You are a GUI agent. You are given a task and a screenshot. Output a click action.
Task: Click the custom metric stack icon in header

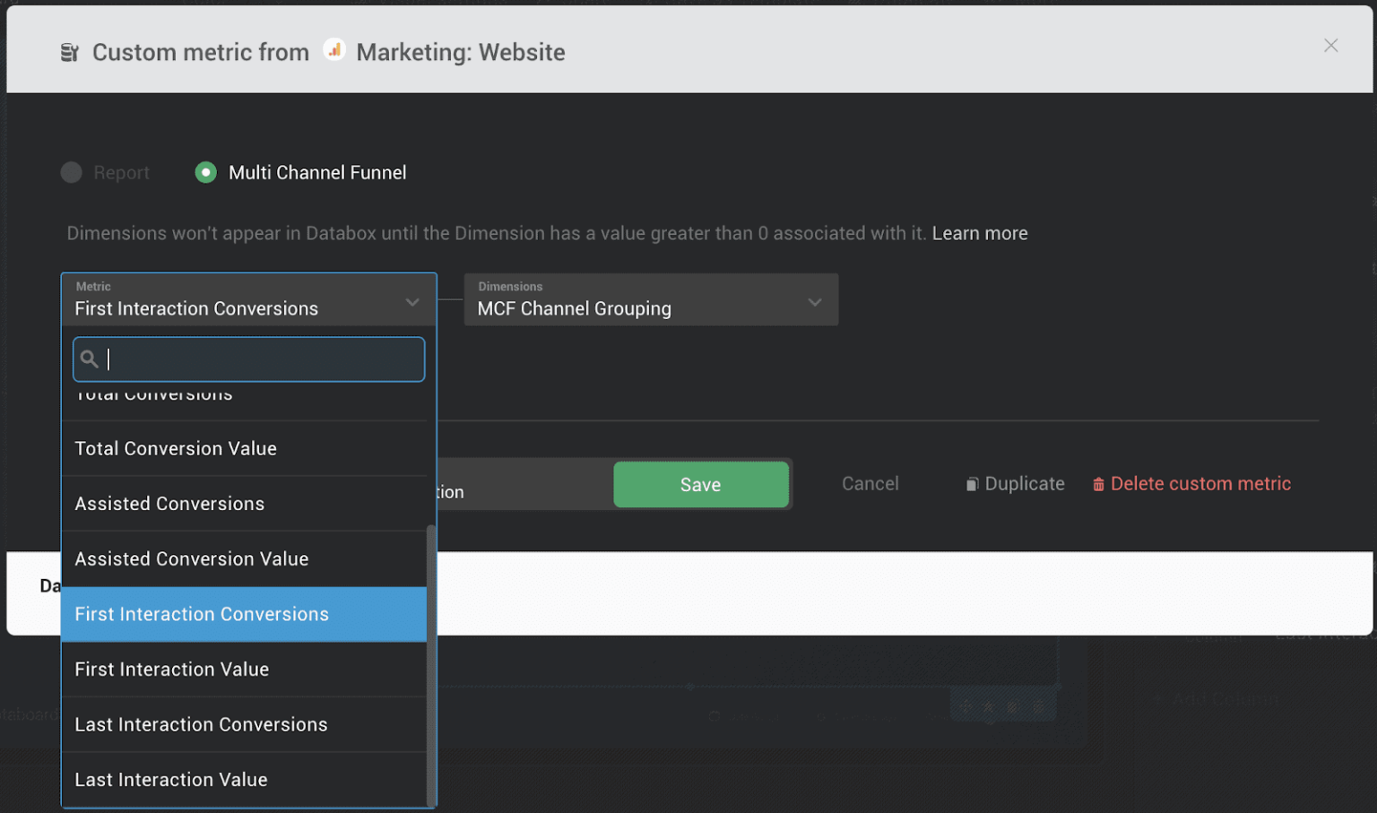69,52
